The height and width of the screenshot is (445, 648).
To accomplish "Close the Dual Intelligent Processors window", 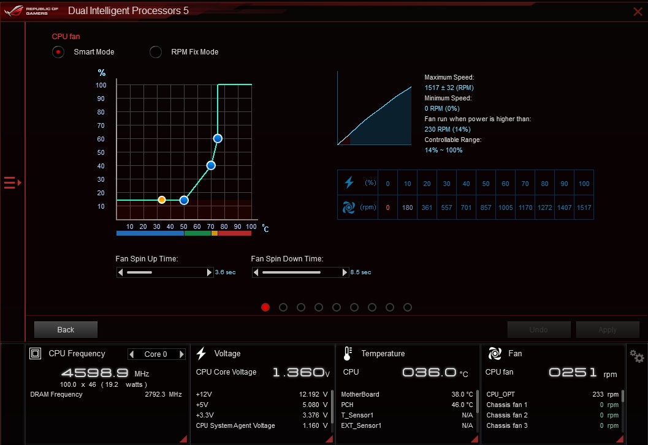I will click(638, 12).
